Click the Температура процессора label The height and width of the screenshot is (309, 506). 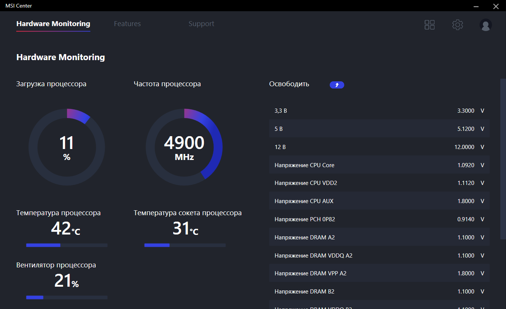[x=59, y=213]
